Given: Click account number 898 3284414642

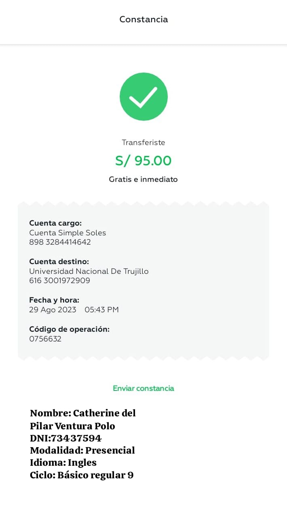Looking at the screenshot, I should pyautogui.click(x=60, y=242).
